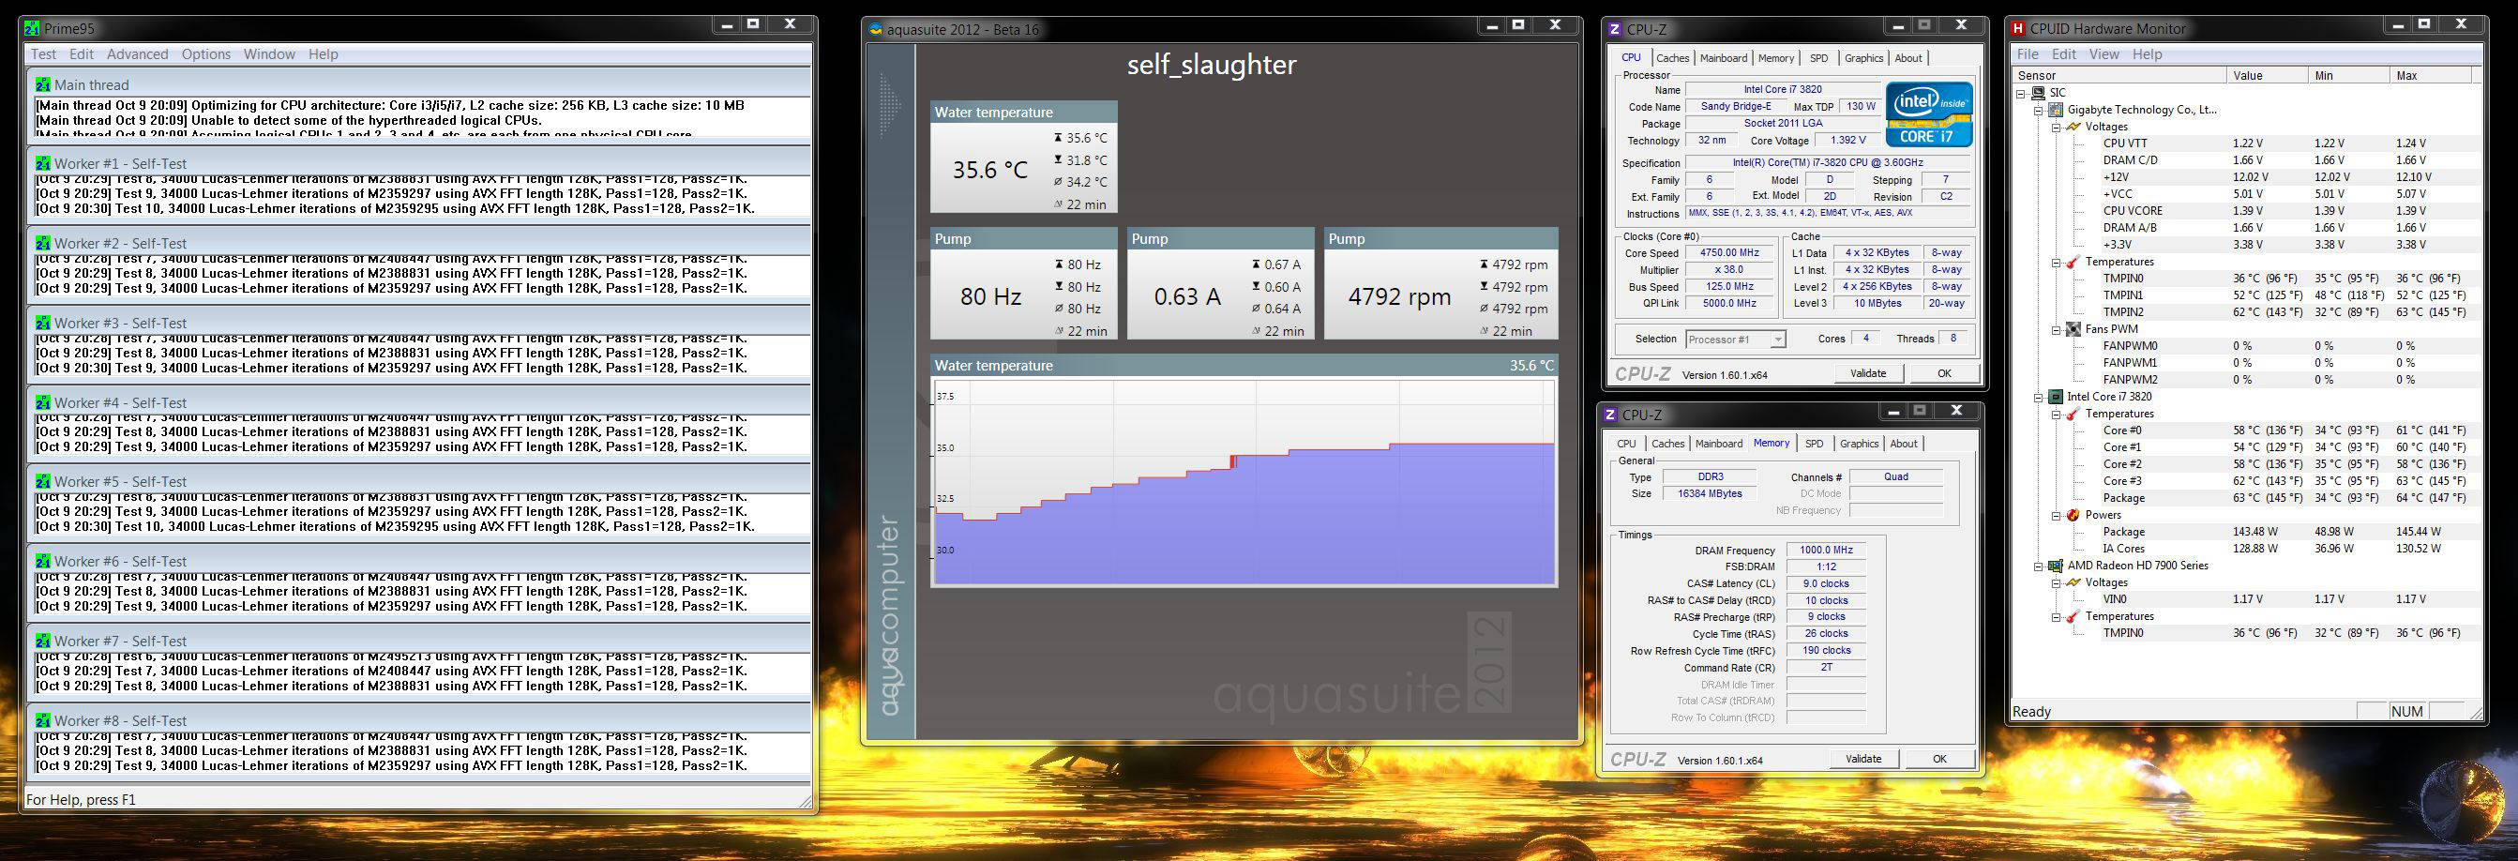Click OK in the upper CPU-Z window

click(1944, 373)
